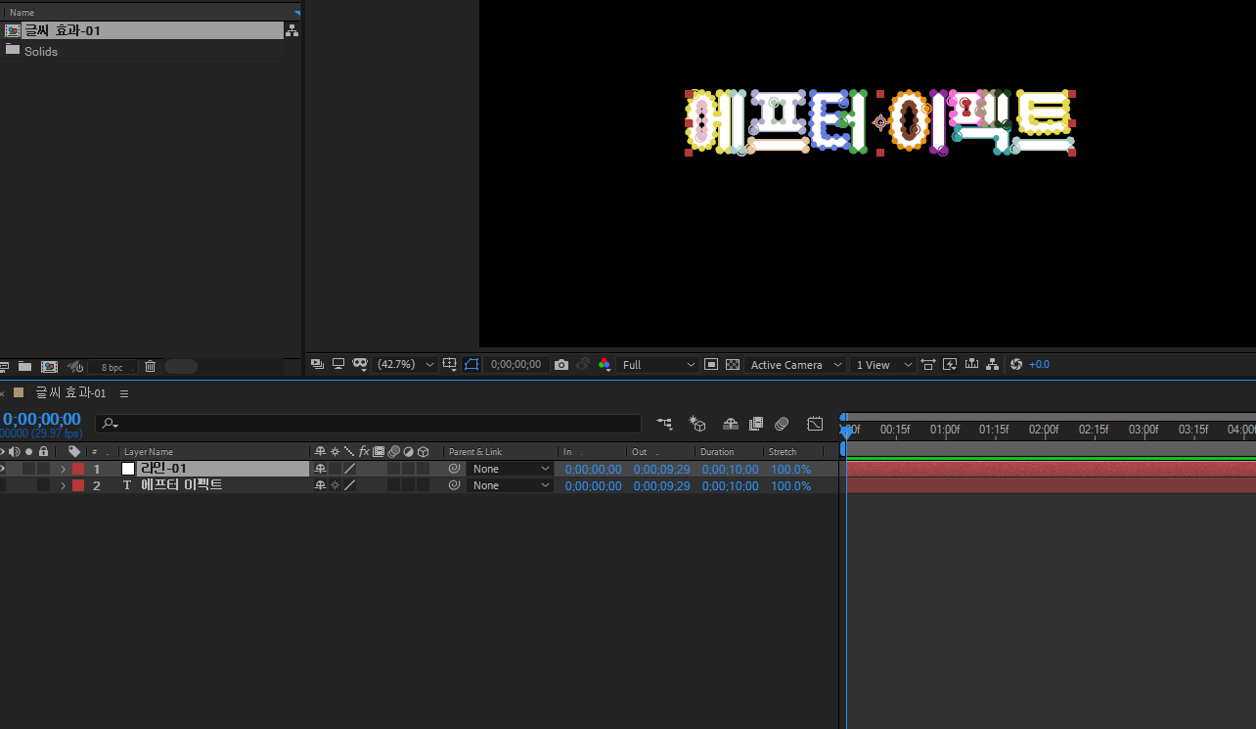Toggle hide shy layers switch

[731, 424]
